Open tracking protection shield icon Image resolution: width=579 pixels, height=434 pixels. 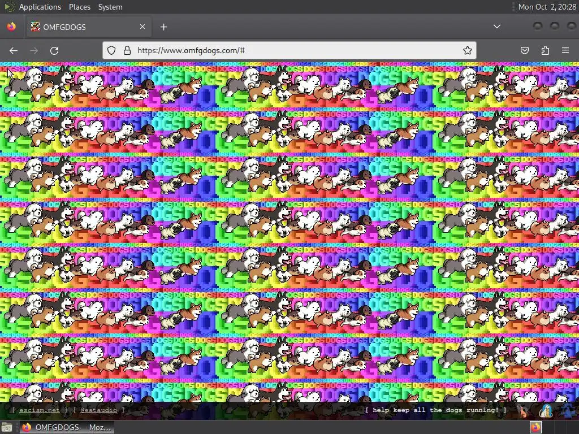point(111,50)
